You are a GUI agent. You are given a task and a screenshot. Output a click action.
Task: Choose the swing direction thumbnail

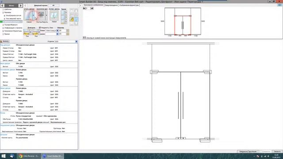(x=41, y=15)
